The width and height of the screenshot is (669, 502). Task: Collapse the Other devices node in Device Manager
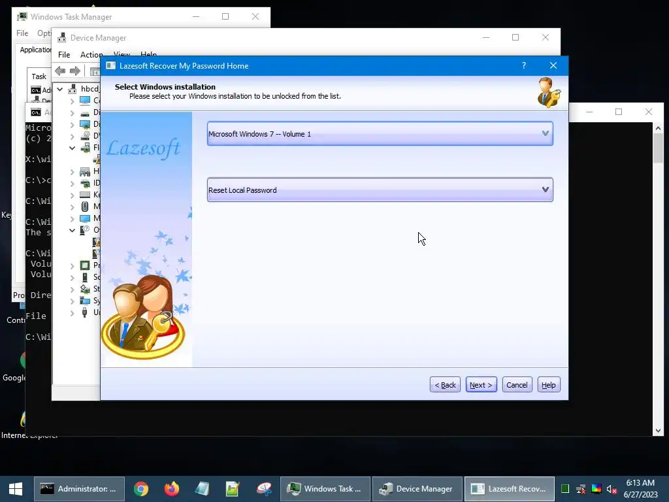pos(72,230)
